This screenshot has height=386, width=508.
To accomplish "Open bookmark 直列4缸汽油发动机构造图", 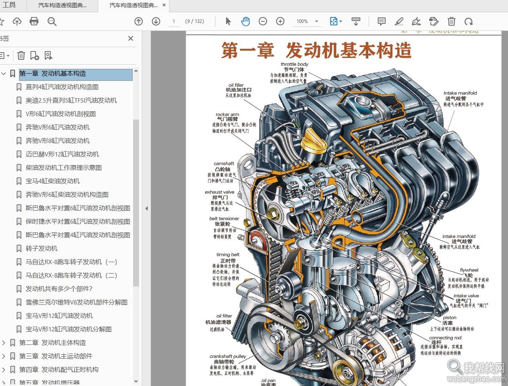I will point(62,87).
